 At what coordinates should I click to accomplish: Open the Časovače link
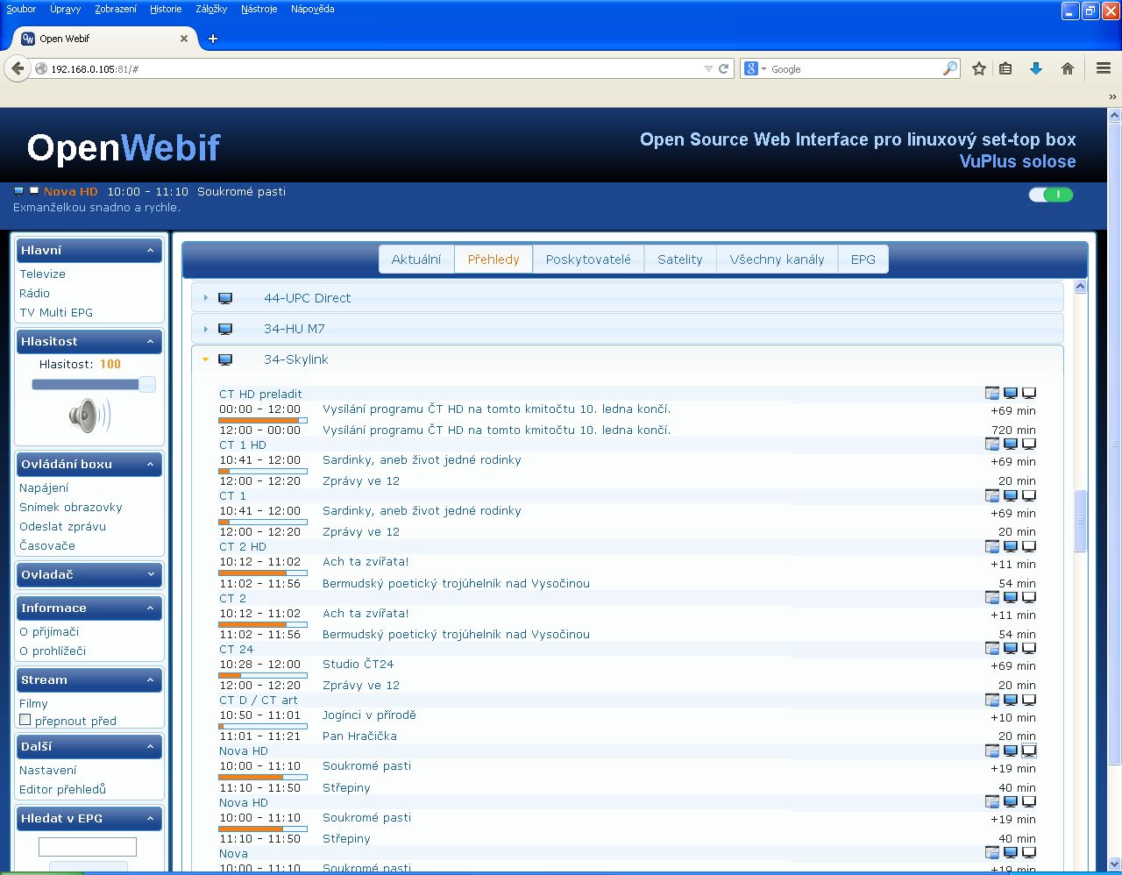click(47, 545)
